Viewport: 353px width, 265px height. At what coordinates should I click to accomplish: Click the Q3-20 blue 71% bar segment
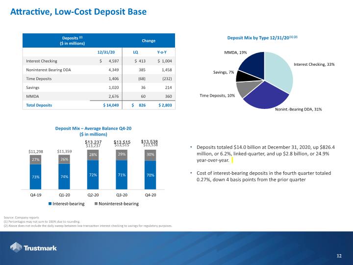(x=122, y=175)
